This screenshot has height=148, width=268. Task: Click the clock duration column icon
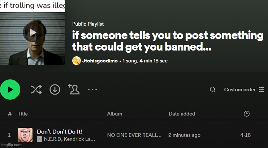(246, 114)
